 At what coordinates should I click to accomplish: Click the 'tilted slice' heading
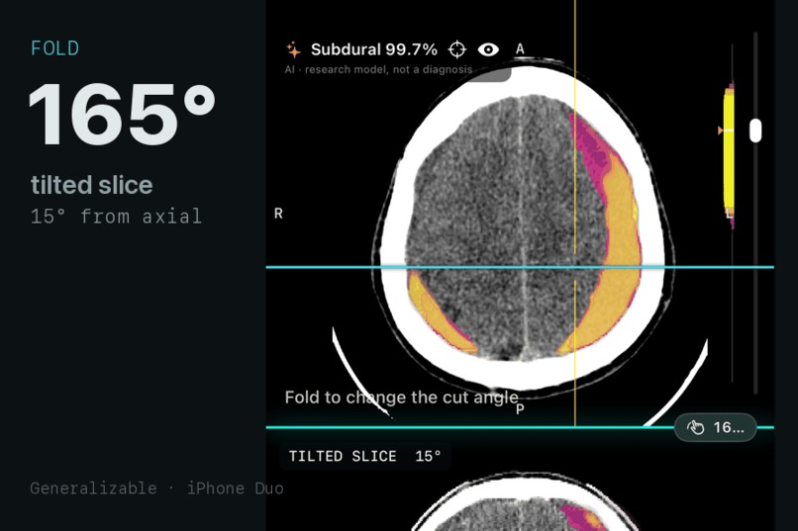point(92,185)
